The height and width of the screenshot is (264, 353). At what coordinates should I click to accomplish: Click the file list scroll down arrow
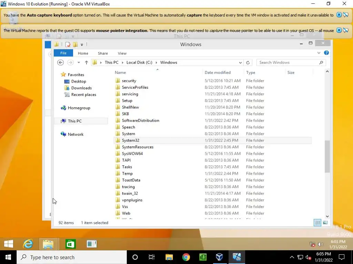[327, 216]
